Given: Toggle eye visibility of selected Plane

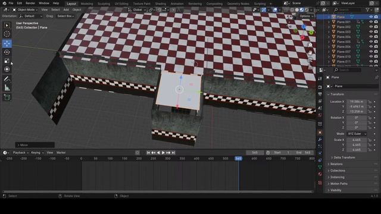Looking at the screenshot, I should (x=371, y=17).
